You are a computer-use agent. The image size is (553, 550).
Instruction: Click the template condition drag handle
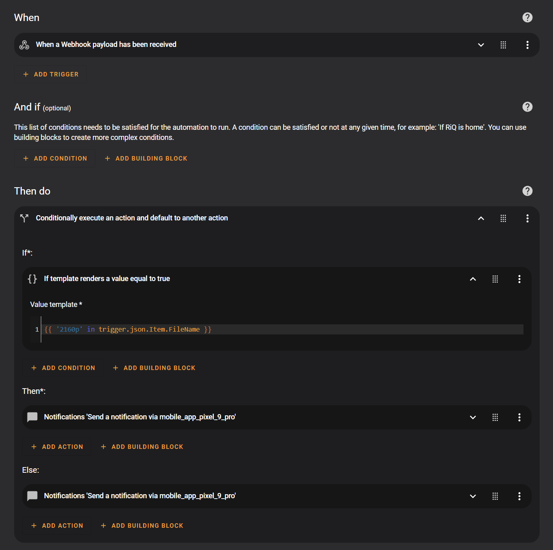pos(495,279)
